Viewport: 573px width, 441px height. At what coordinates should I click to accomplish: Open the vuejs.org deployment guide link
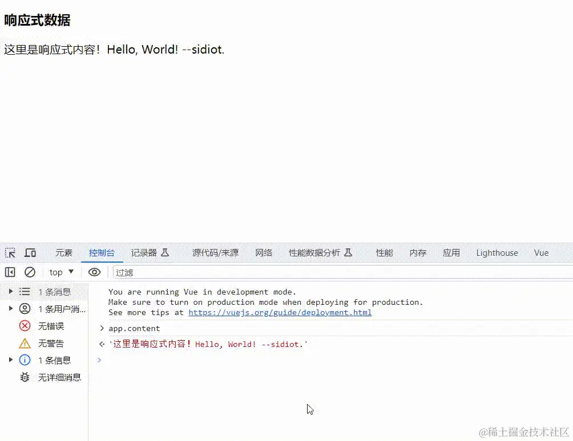(x=280, y=312)
